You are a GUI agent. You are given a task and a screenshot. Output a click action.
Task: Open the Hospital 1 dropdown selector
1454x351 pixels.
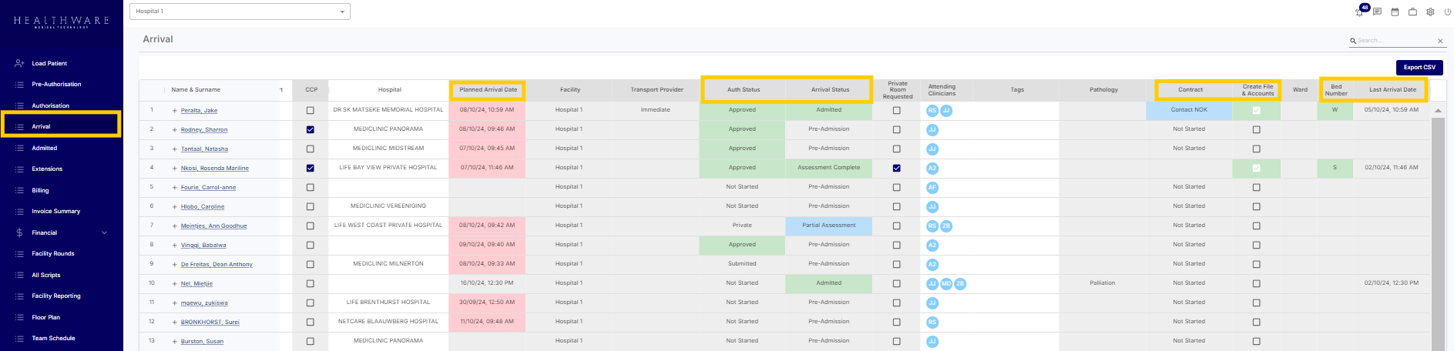click(240, 12)
